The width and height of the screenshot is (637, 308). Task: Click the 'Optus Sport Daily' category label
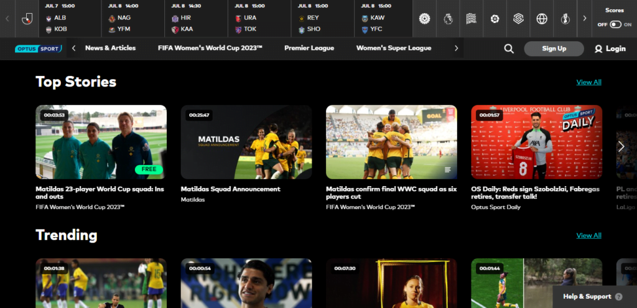(x=496, y=207)
